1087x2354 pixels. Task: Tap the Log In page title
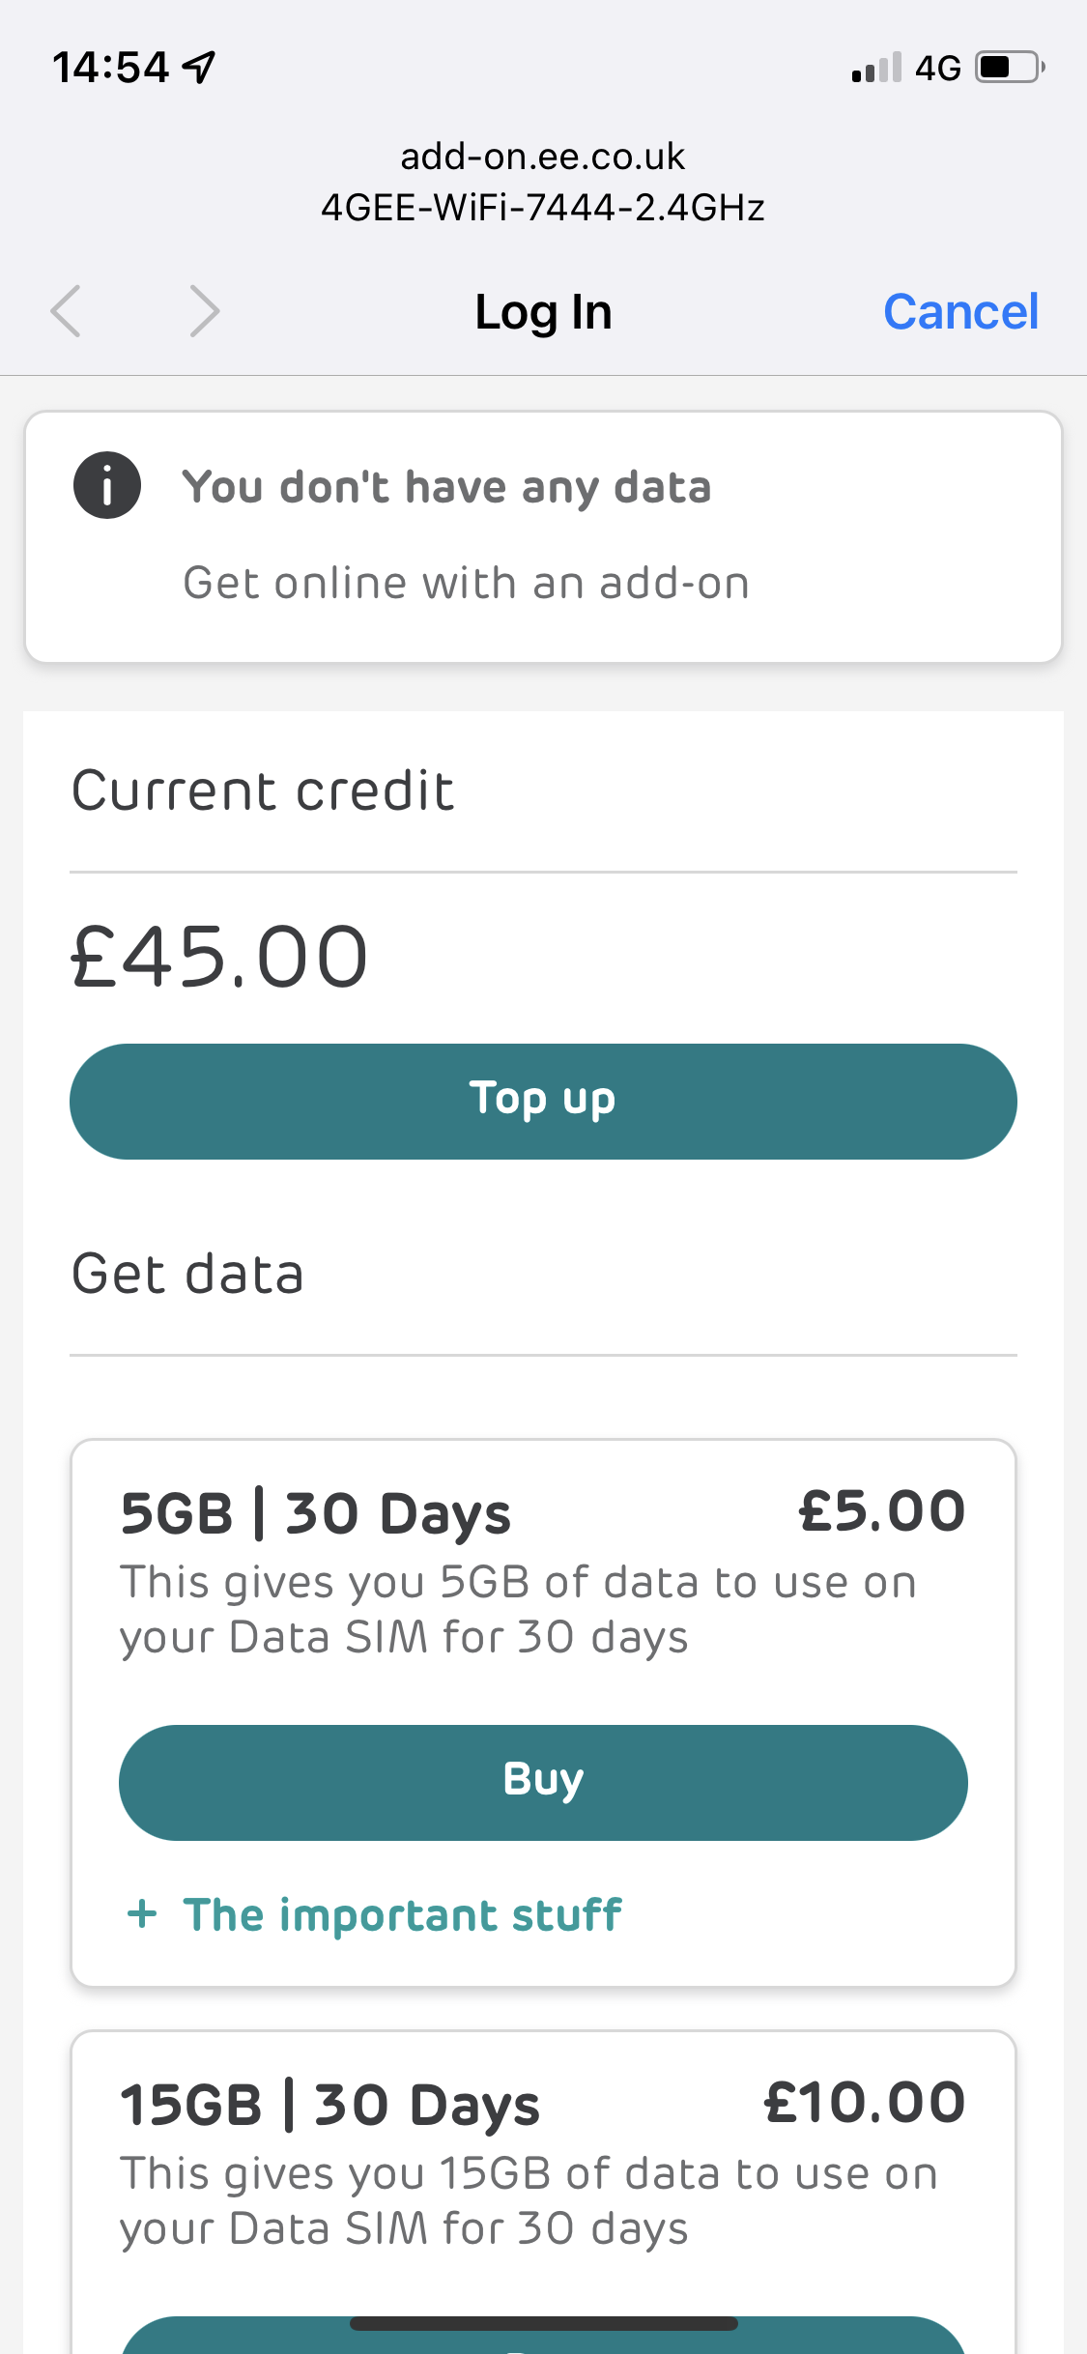[x=543, y=312]
